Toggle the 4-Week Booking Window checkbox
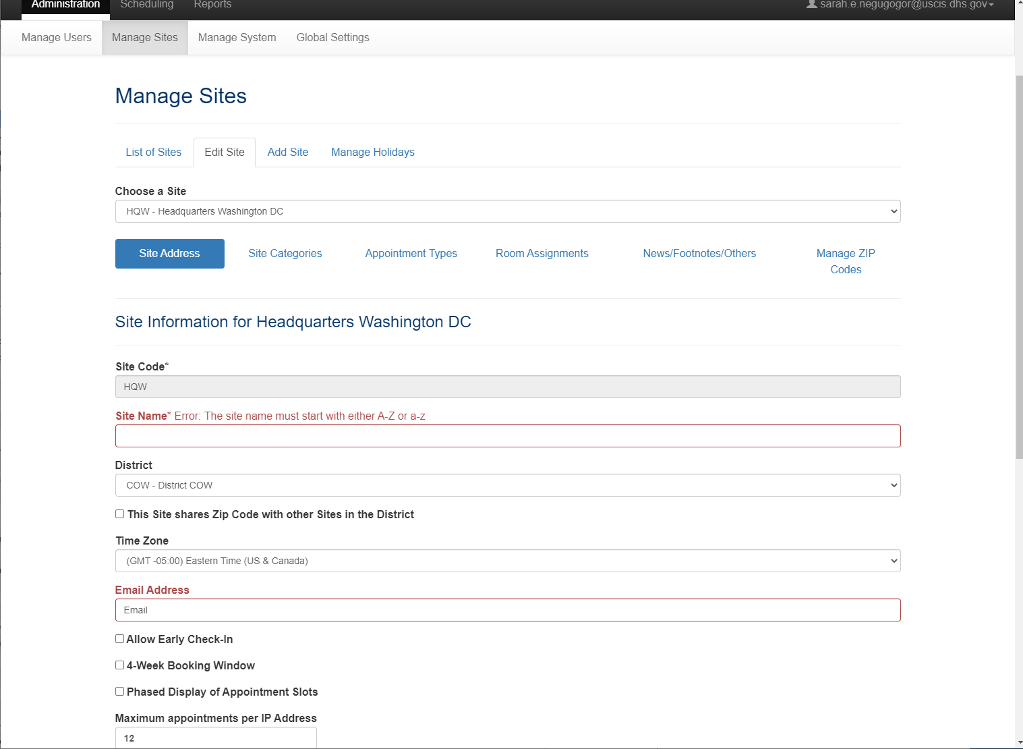Screen dimensions: 1023x749 pos(119,665)
